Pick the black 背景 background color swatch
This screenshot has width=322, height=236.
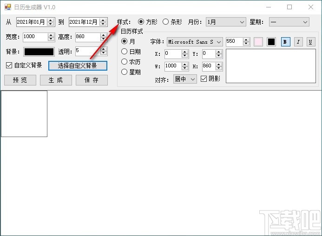coord(39,52)
